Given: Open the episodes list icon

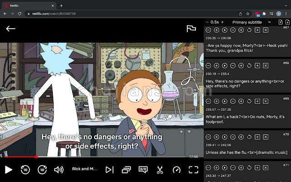Looking at the screenshot, I should click(126, 170).
